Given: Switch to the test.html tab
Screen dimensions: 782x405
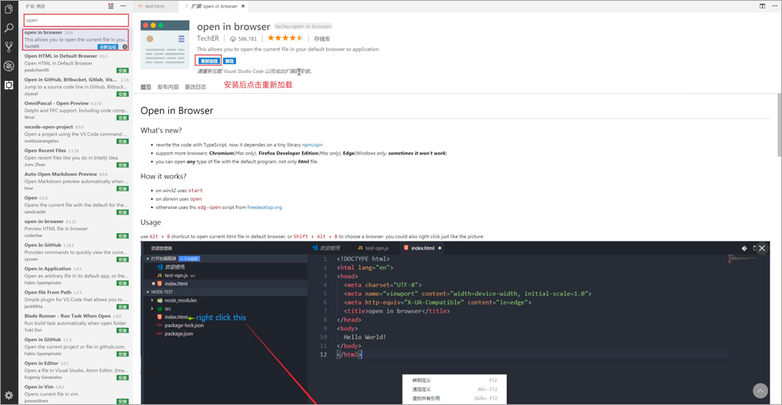Looking at the screenshot, I should tap(154, 6).
